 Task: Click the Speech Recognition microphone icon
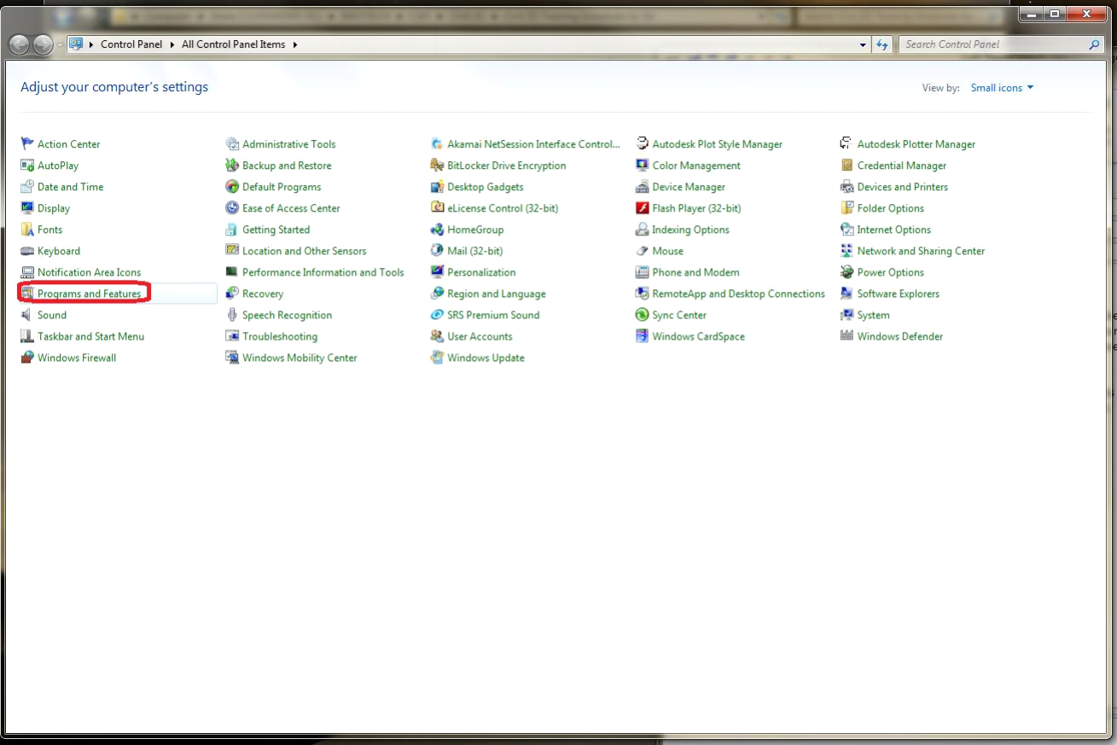coord(232,315)
